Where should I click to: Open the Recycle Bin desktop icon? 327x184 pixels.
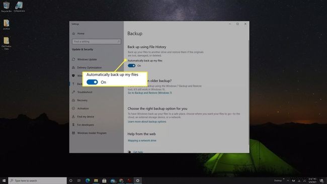click(x=6, y=7)
